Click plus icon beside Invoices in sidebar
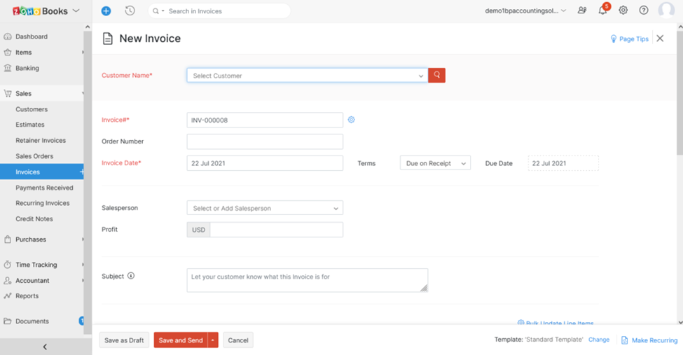This screenshot has width=683, height=355. (81, 172)
